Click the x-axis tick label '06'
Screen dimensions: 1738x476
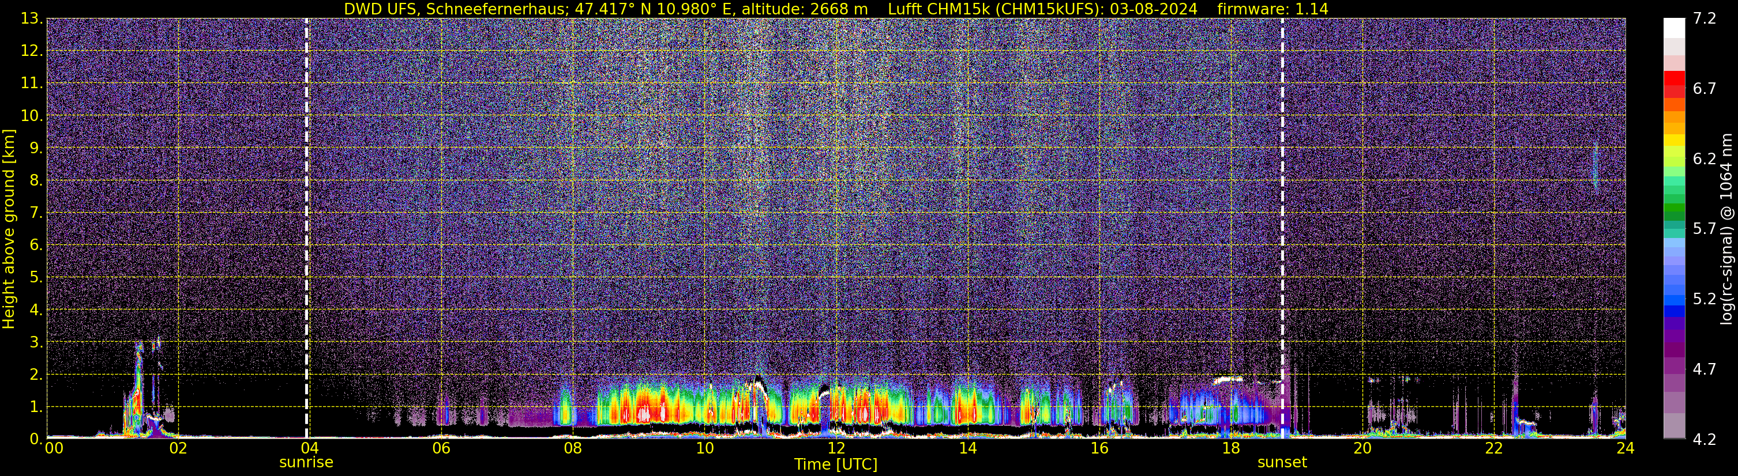(441, 448)
